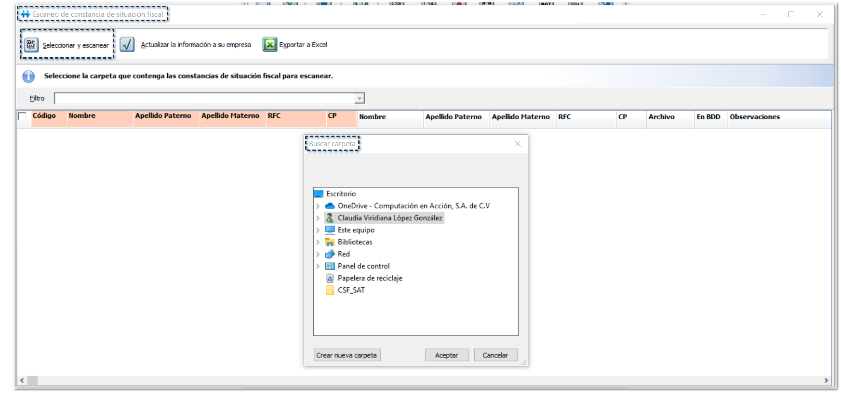
Task: Click the Papelera de reciclaje recycle bin icon
Action: 330,278
